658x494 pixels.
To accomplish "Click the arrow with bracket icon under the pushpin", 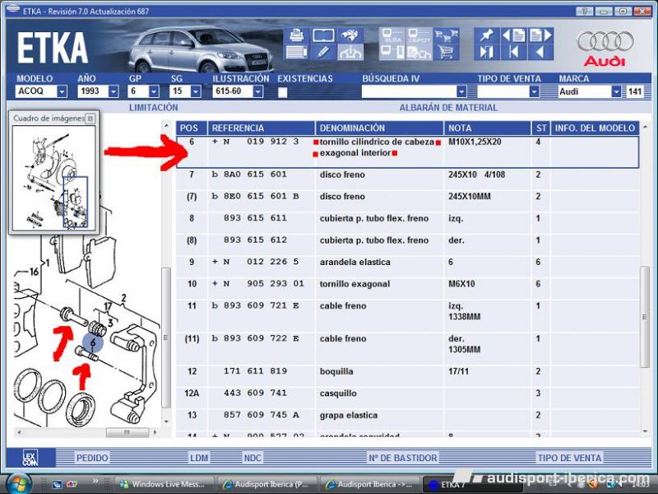I will pos(487,53).
